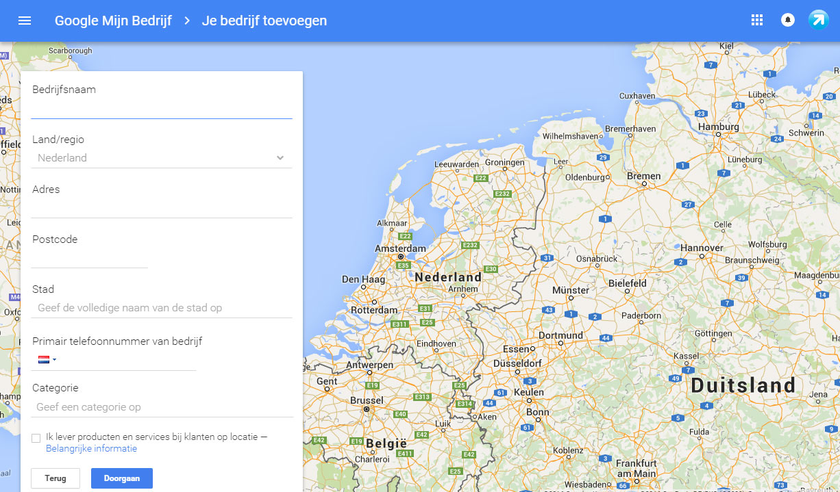Click Brussel on the map
Viewport: 840px width, 492px height.
tap(367, 400)
